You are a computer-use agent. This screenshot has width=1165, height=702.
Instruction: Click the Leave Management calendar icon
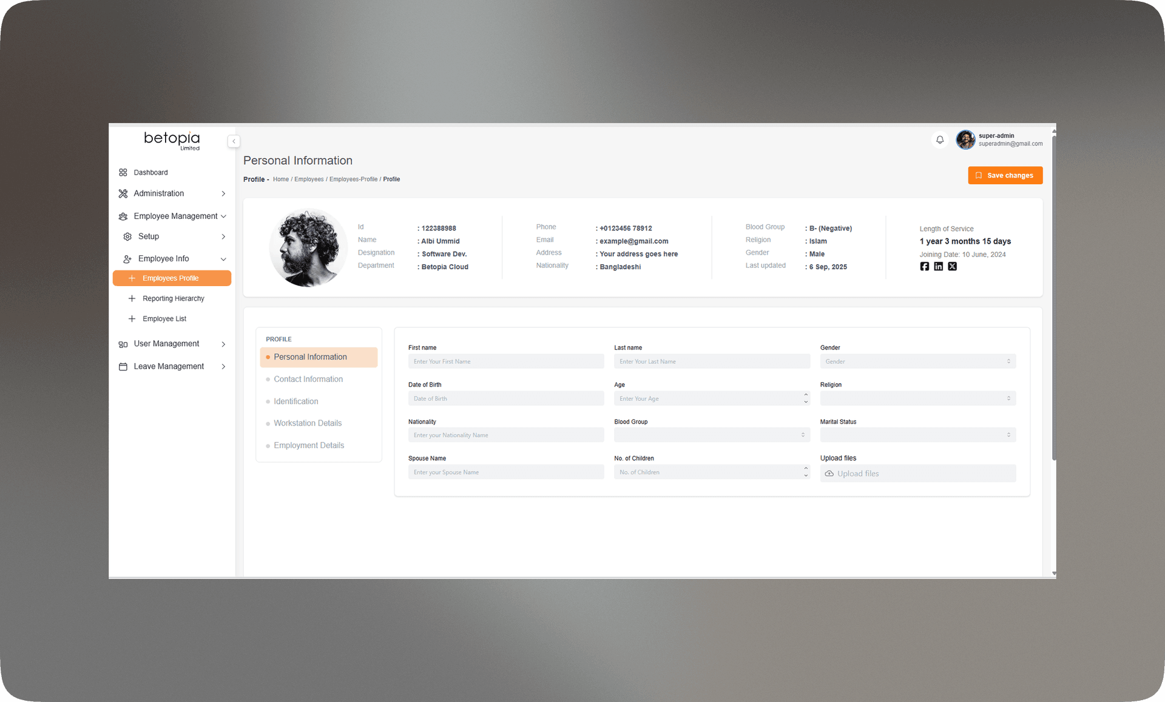click(x=123, y=367)
